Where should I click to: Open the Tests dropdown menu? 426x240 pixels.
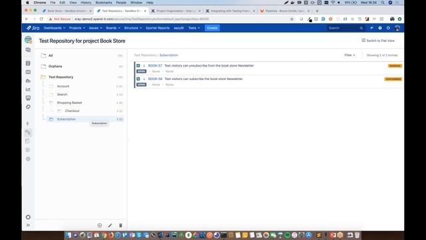pyautogui.click(x=194, y=28)
